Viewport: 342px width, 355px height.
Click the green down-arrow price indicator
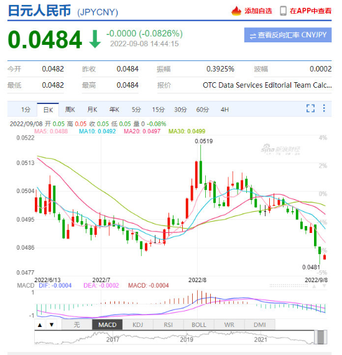coord(95,39)
